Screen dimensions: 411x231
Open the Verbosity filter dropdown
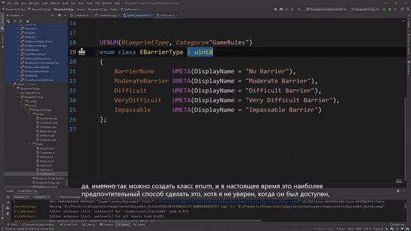[x=21, y=197]
